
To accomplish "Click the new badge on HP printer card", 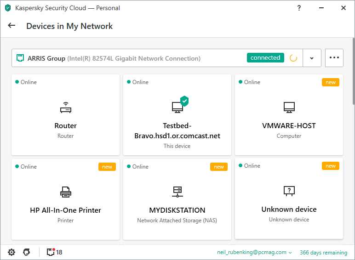I will 107,167.
